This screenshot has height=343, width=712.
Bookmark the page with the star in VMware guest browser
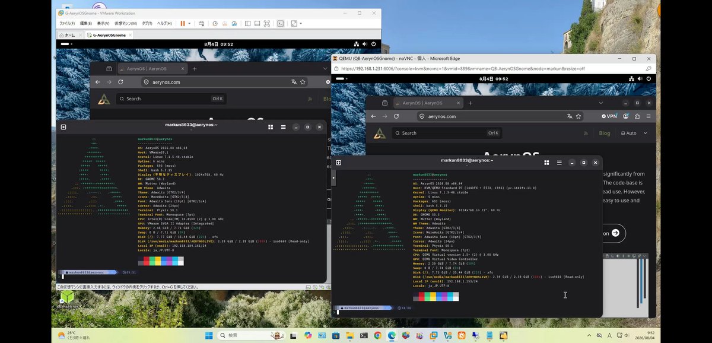point(303,82)
